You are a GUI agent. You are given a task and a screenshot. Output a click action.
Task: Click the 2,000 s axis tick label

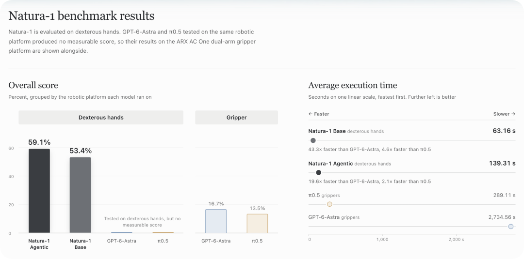[456, 239]
